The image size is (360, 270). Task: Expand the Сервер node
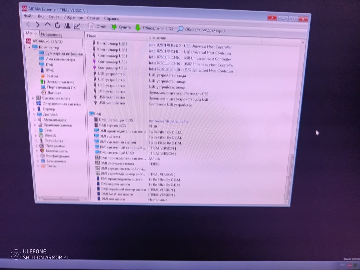34,109
